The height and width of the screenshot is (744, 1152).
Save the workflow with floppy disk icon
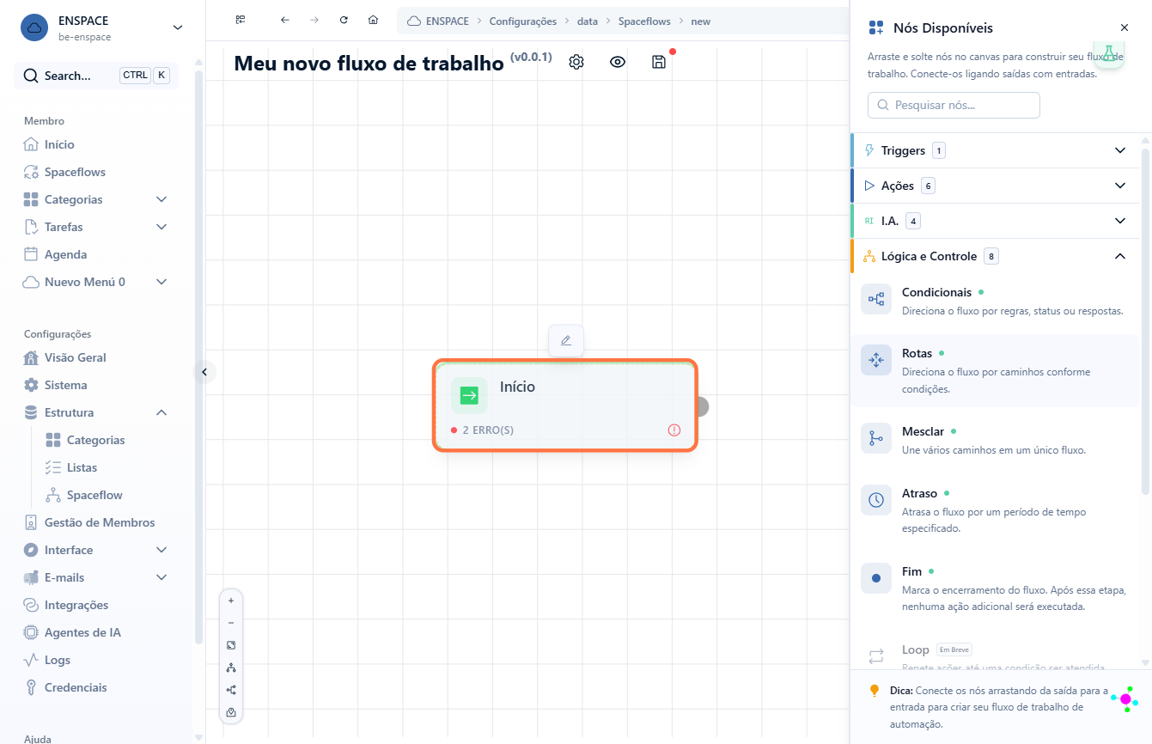click(x=659, y=62)
